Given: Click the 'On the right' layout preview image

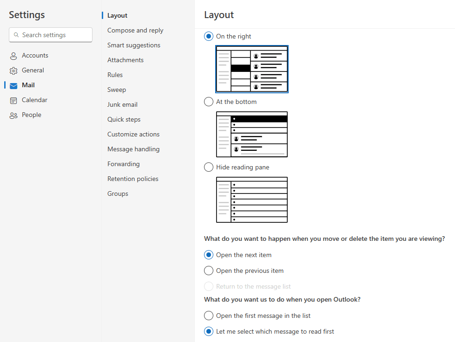Looking at the screenshot, I should pyautogui.click(x=252, y=69).
